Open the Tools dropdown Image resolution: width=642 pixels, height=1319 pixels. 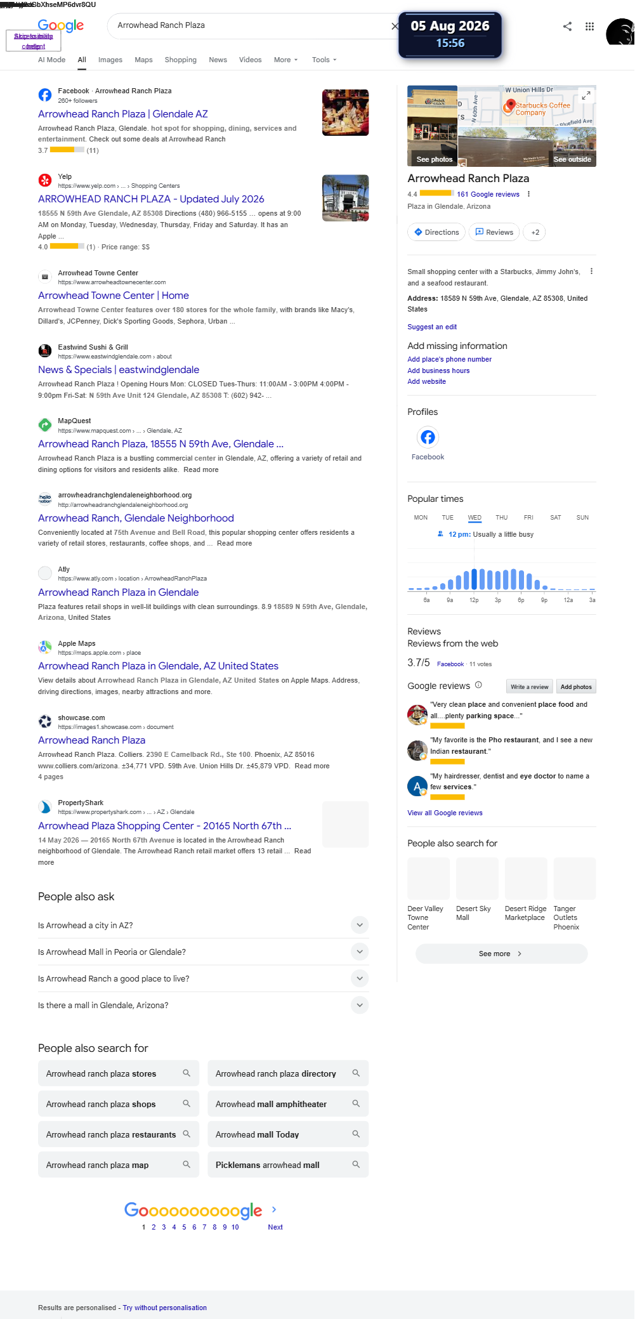click(x=324, y=60)
